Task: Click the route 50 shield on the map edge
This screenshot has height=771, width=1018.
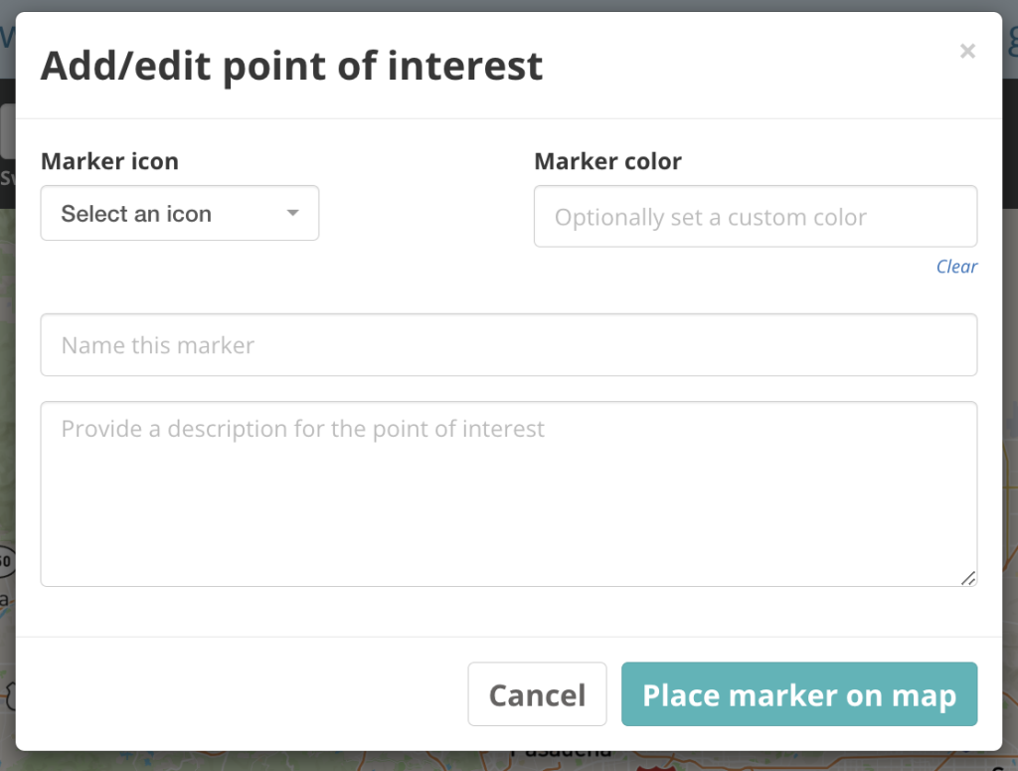Action: coord(7,561)
